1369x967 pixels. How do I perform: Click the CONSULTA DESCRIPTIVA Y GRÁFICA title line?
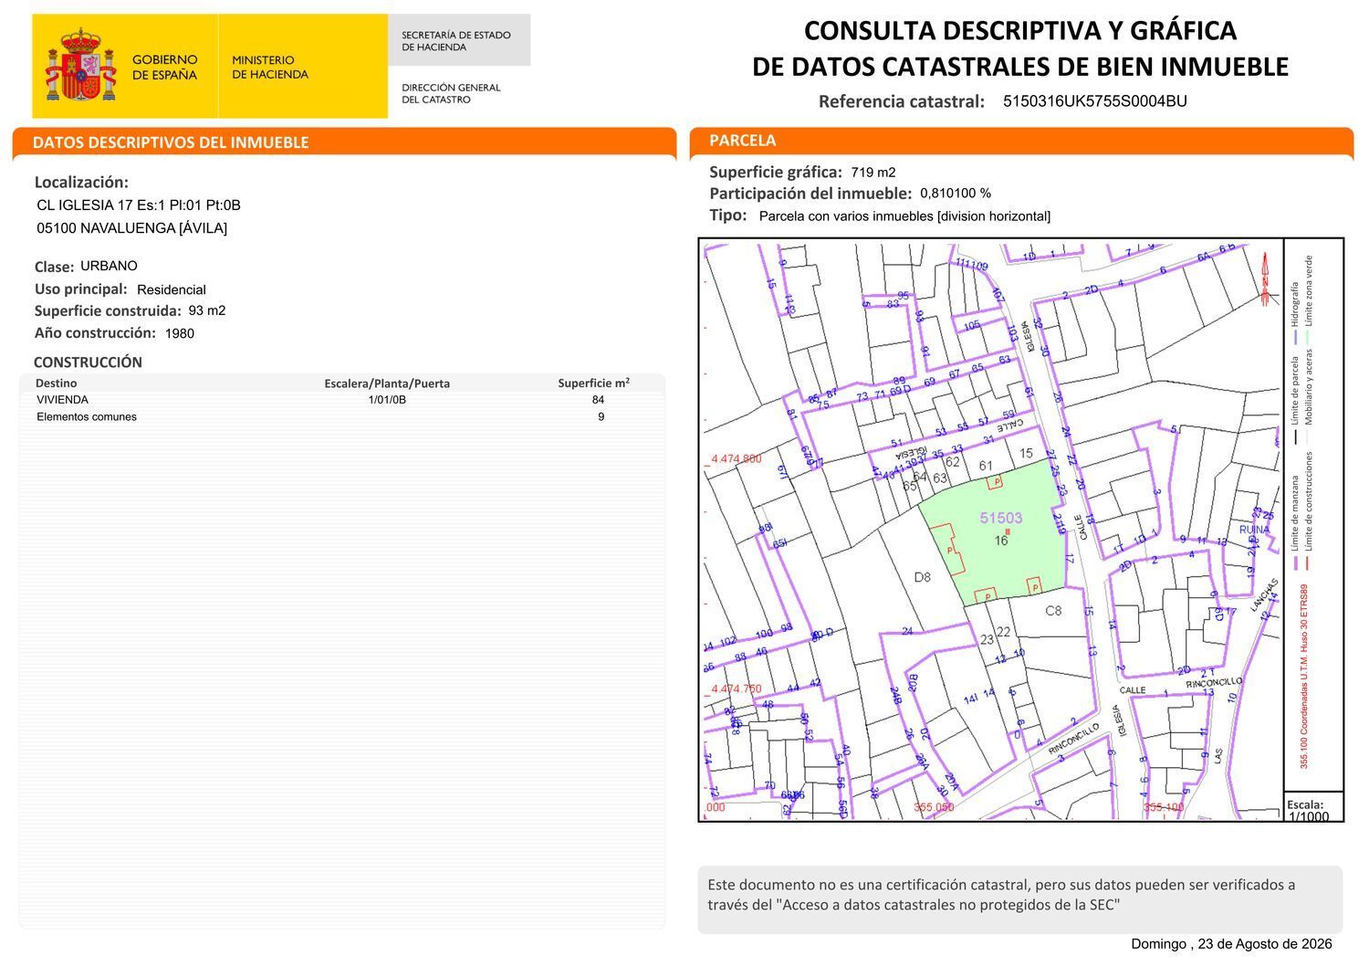point(1019,30)
